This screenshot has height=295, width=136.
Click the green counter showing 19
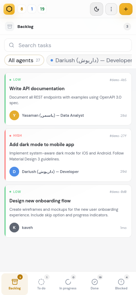(42, 9)
